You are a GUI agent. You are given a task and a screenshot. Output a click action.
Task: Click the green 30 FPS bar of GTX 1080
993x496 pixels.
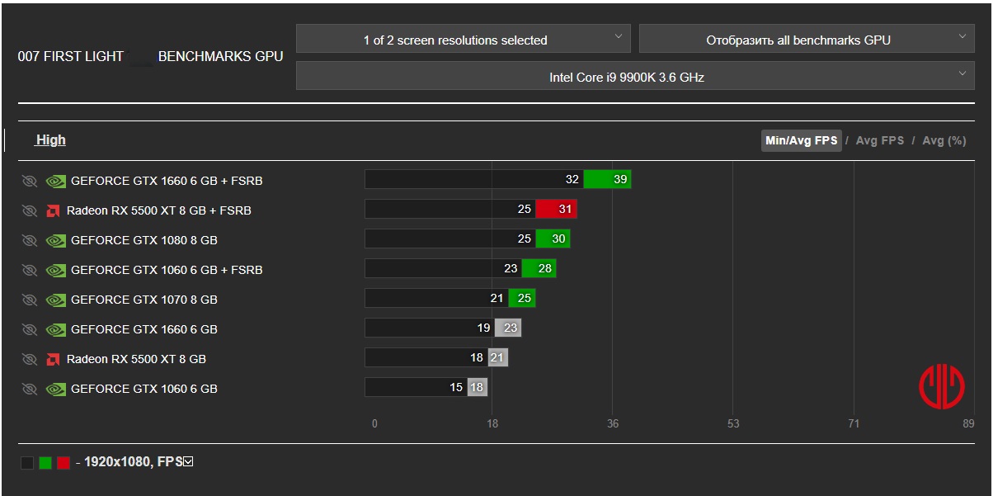point(553,239)
